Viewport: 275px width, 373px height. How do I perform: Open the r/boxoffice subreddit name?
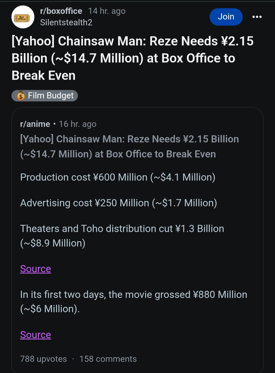coord(61,11)
